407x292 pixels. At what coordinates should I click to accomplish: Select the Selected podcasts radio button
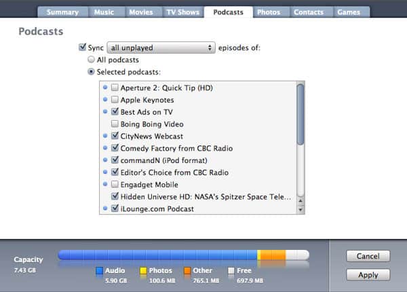(x=91, y=71)
